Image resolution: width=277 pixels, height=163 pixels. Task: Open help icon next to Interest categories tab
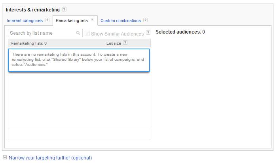point(47,20)
